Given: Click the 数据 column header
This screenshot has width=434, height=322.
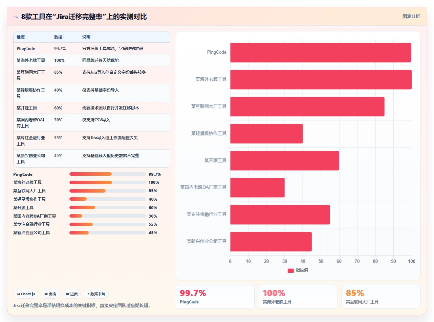Looking at the screenshot, I should [58, 37].
